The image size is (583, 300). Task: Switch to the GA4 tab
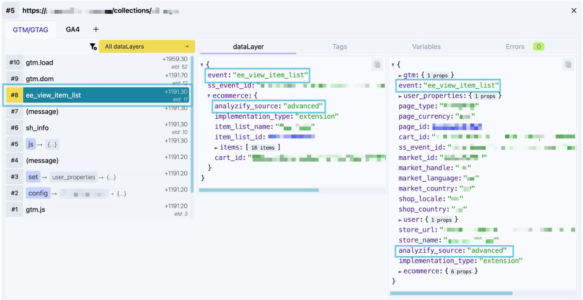pos(73,30)
